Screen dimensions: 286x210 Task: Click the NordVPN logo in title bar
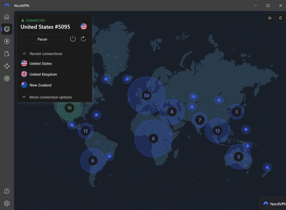coord(7,5)
